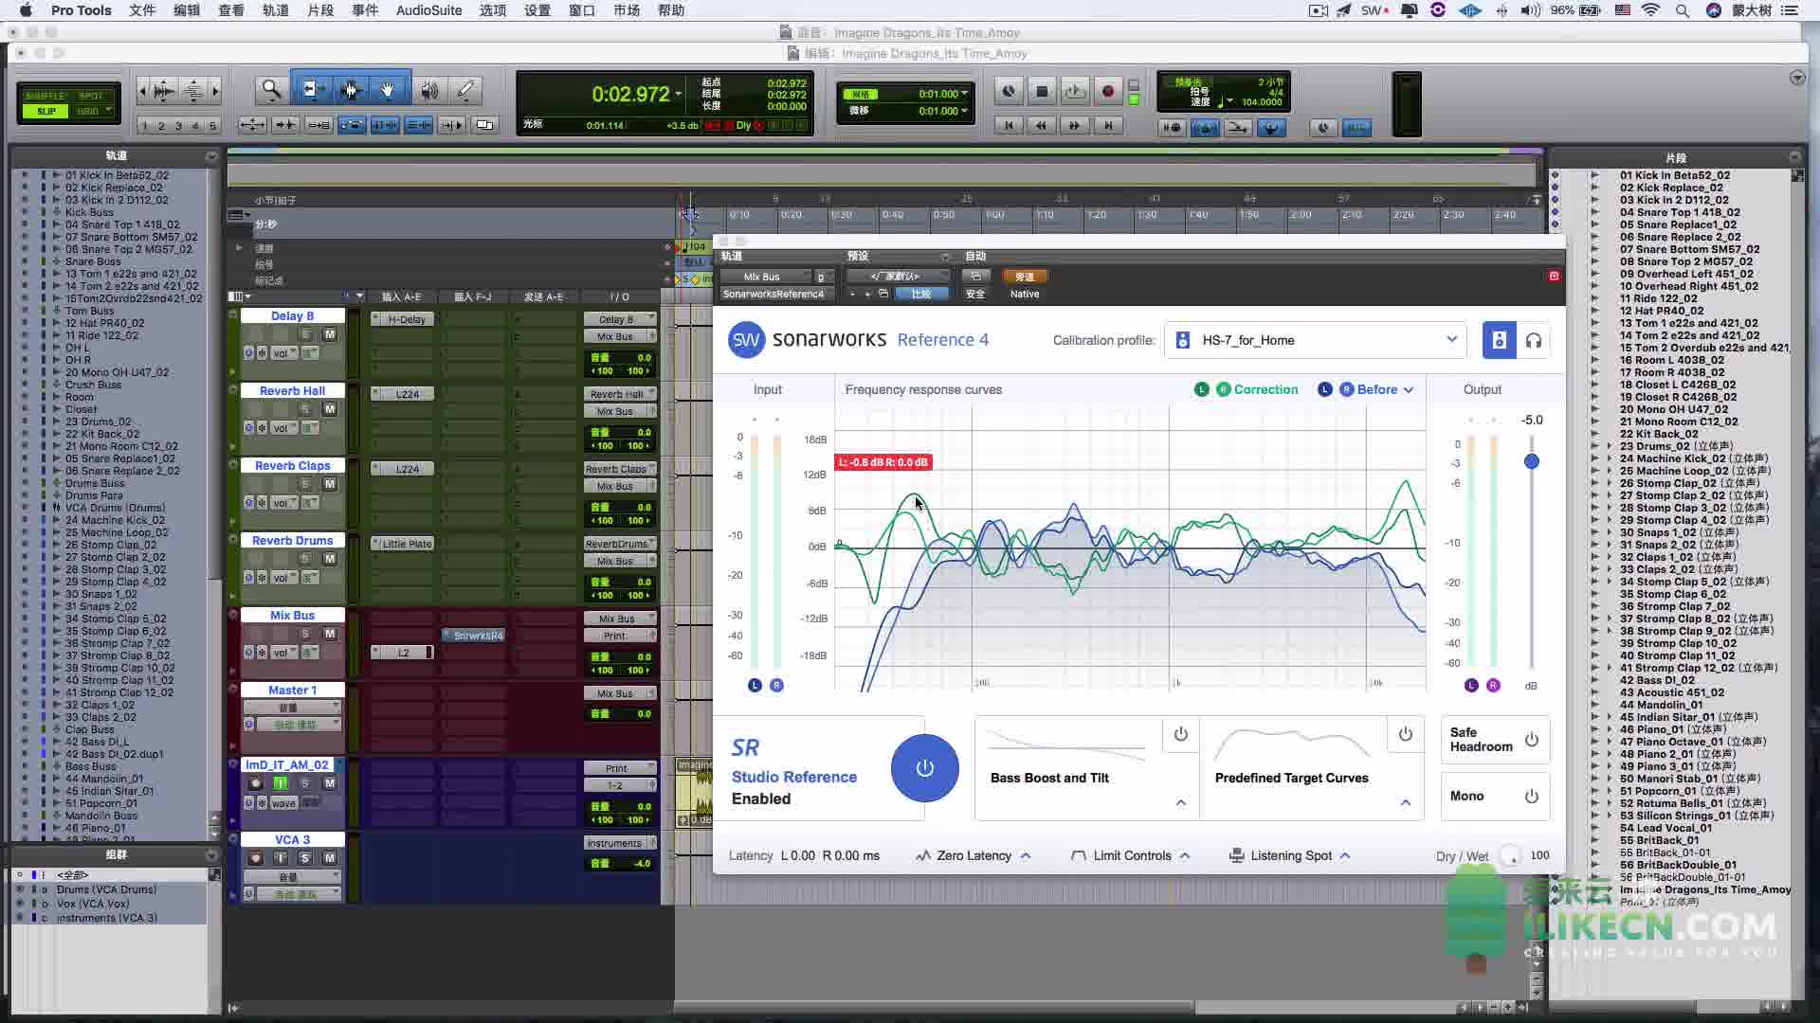Screen dimensions: 1820x1023
Task: Enable SLIP edit mode
Action: pyautogui.click(x=46, y=111)
